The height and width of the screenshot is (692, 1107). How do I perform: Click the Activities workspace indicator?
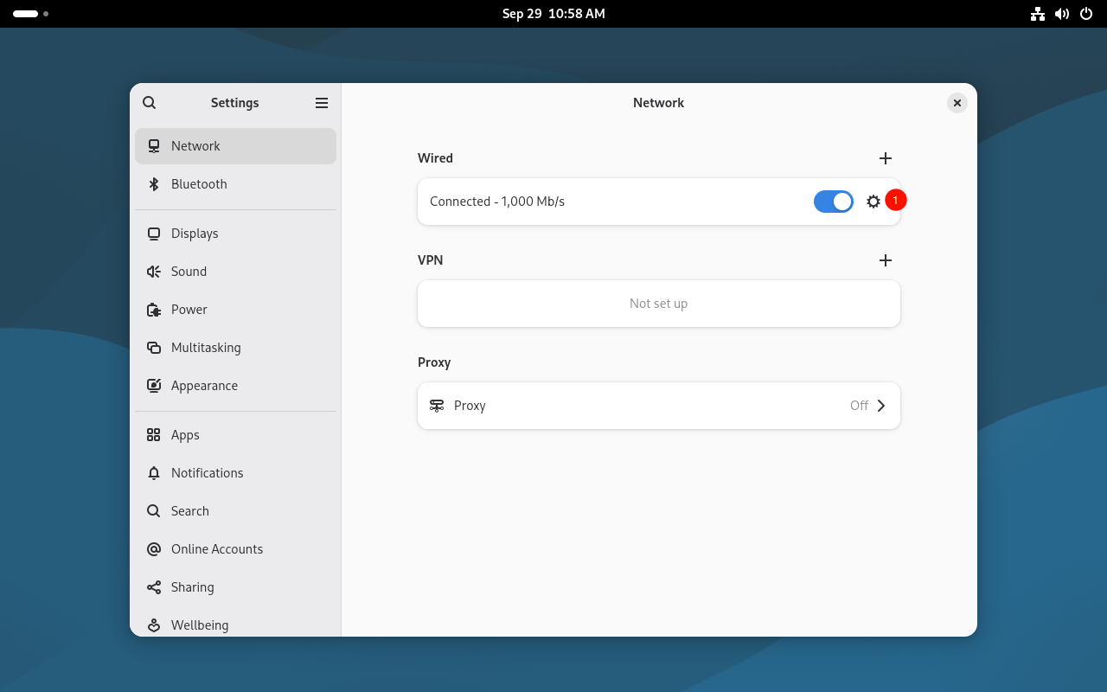pos(30,14)
